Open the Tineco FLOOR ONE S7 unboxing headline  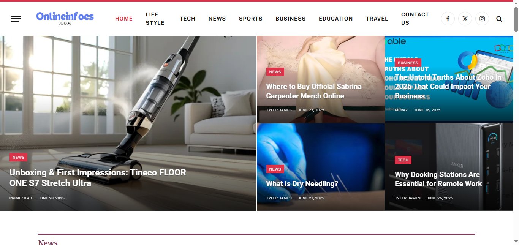(98, 178)
